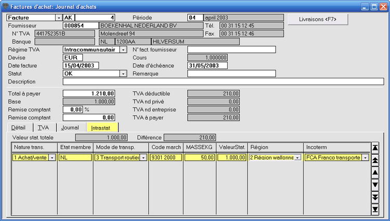Click the AK journal code field
Image resolution: width=390 pixels, height=221 pixels.
(x=69, y=18)
